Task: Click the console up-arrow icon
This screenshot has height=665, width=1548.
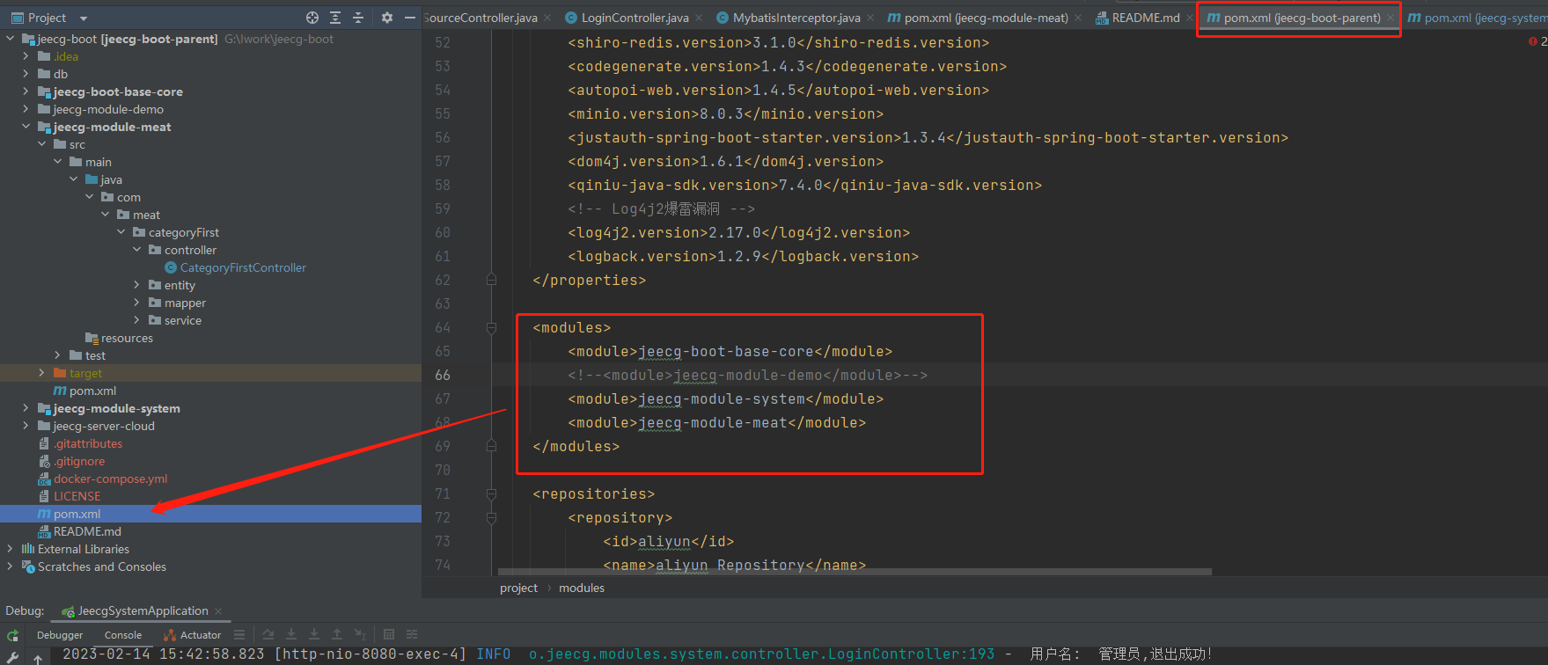Action: coord(38,658)
